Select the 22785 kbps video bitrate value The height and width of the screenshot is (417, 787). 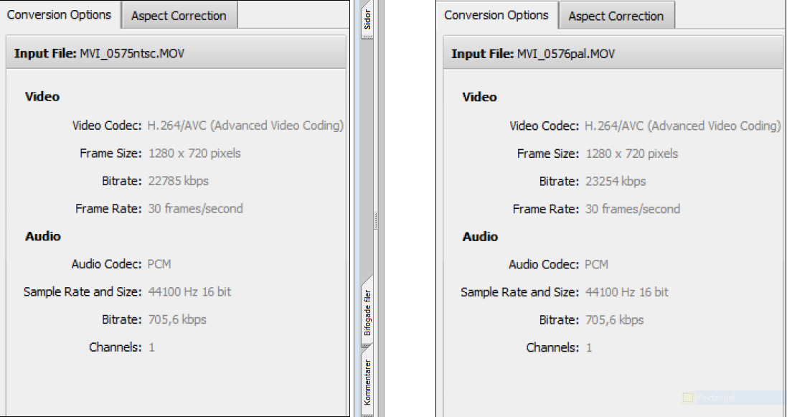(178, 181)
